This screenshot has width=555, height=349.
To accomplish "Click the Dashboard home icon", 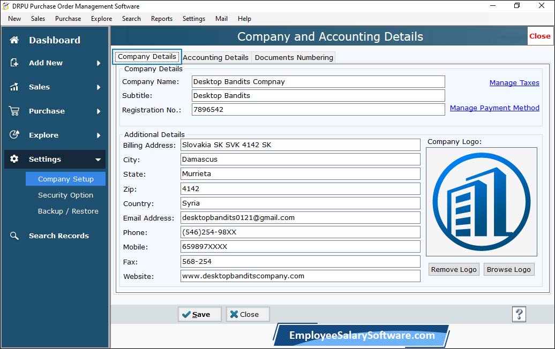I will pos(14,40).
